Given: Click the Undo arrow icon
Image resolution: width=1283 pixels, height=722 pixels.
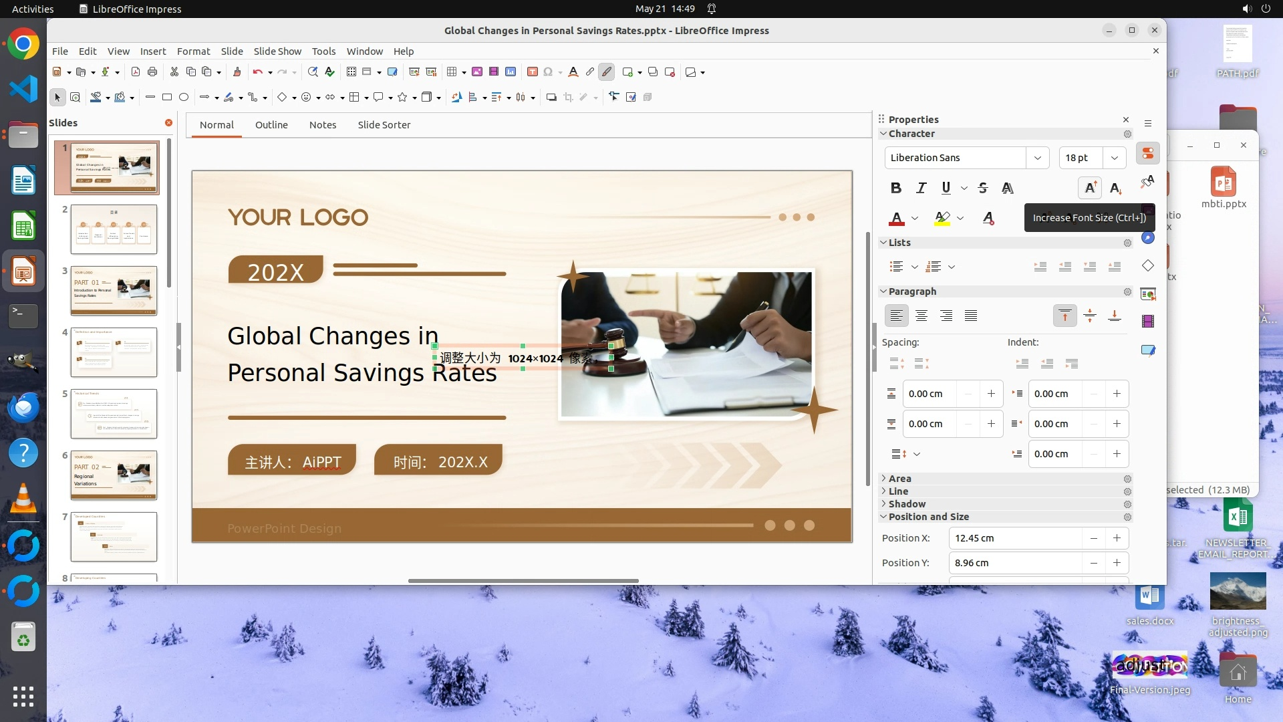Looking at the screenshot, I should tap(257, 72).
